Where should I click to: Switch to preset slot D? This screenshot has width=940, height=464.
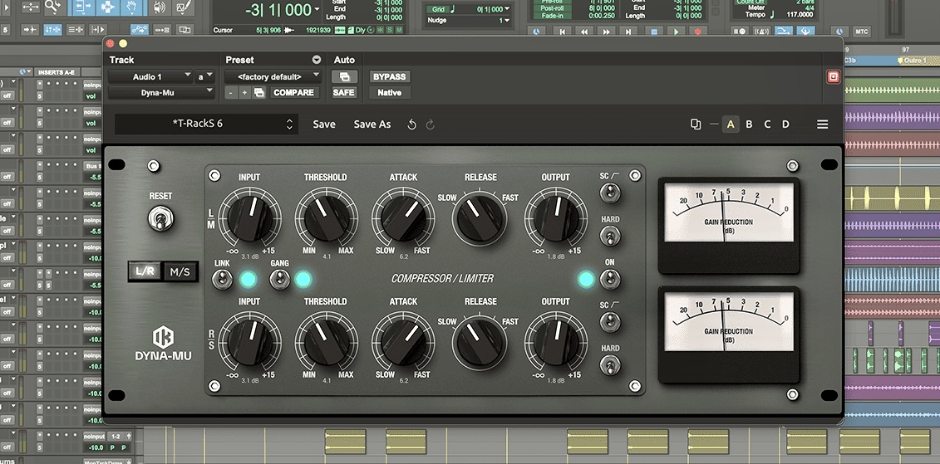pos(785,125)
